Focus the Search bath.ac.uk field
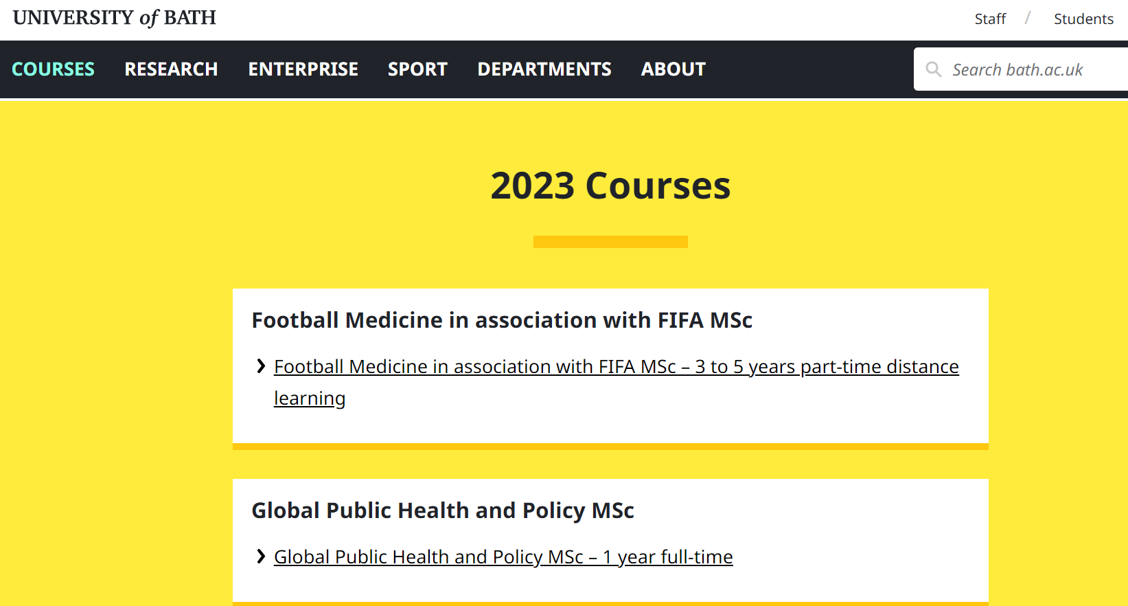The width and height of the screenshot is (1128, 606). [1030, 69]
